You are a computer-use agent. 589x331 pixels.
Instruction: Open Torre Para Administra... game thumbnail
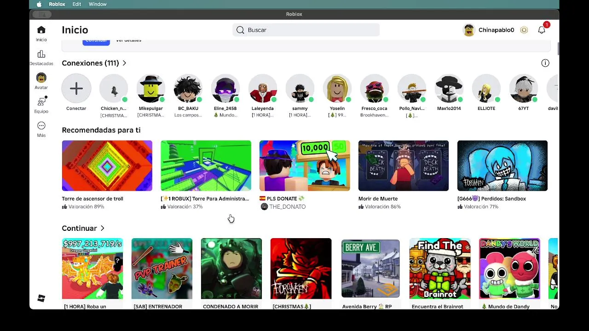(x=206, y=165)
